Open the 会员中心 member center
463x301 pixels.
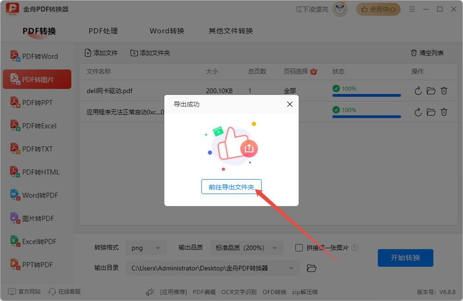pyautogui.click(x=378, y=9)
